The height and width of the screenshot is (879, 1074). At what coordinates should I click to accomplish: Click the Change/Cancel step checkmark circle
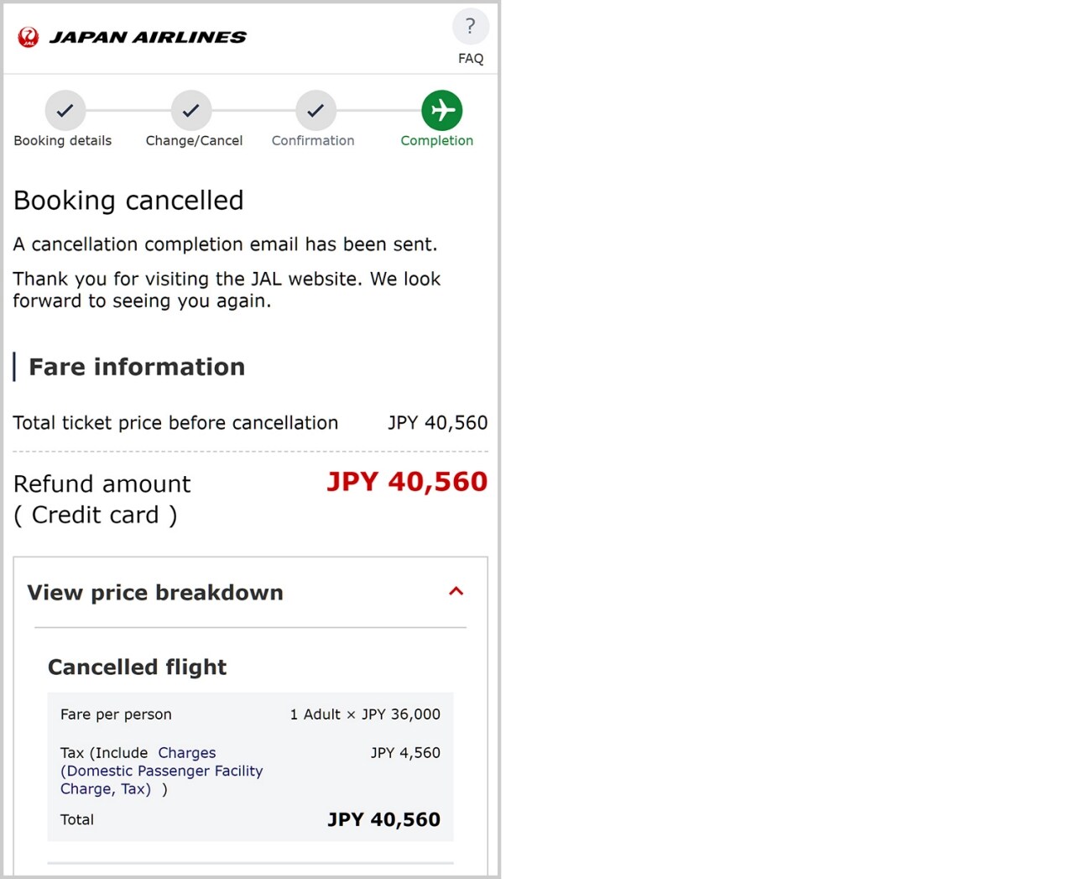coord(191,110)
